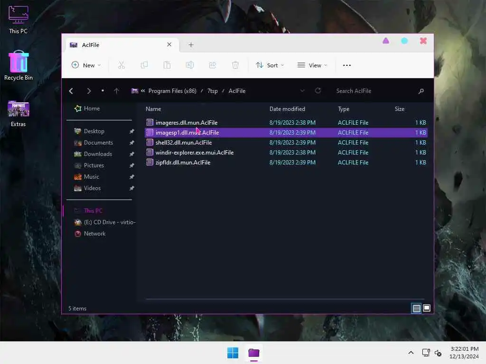Open recent locations dropdown dot

103,91
